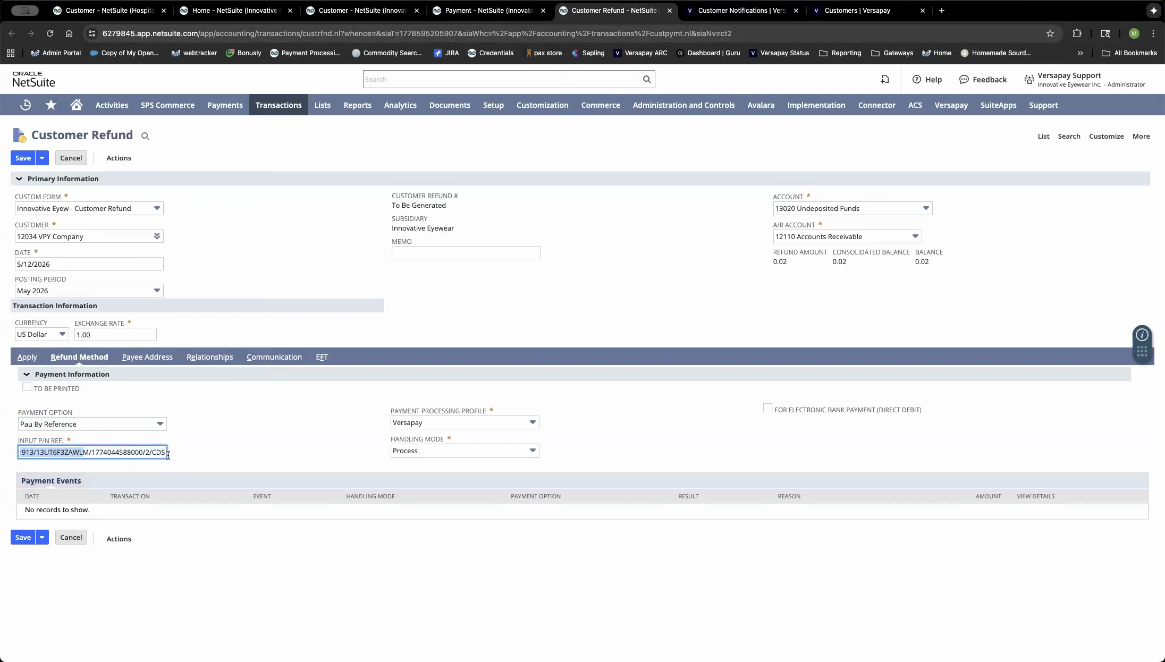Bookmark this page with the star
Screen dimensions: 1165x662
[x=1050, y=33]
